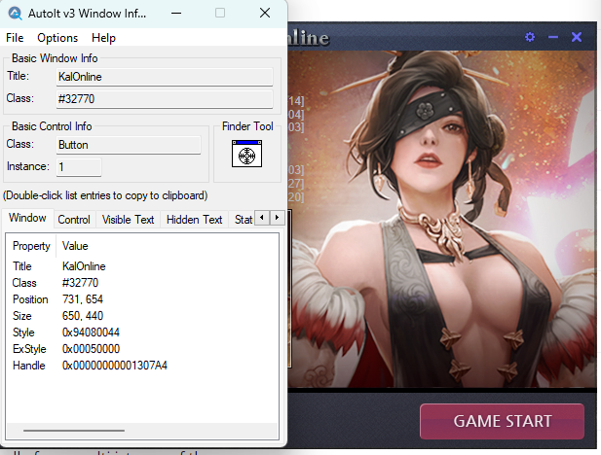This screenshot has height=455, width=601.
Task: Click the Property column header
Action: click(31, 246)
